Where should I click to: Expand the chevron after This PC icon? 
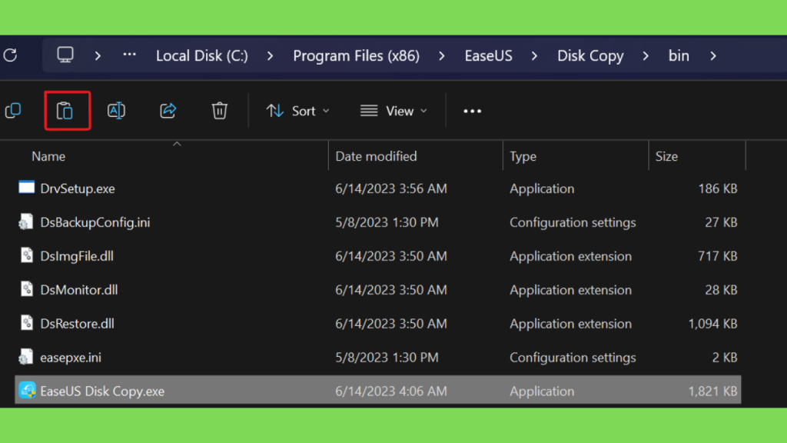click(98, 55)
